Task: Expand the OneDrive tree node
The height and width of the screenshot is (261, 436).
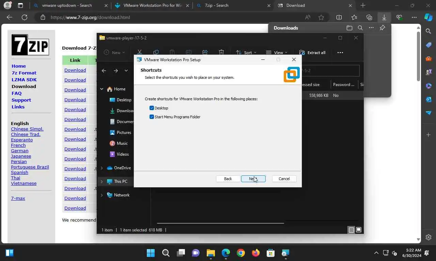Action: click(x=102, y=168)
